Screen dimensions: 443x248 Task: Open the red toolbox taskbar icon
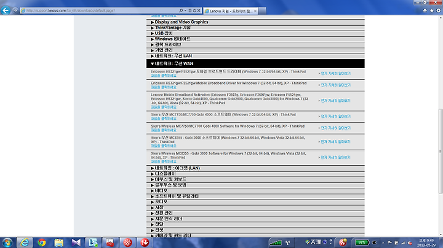point(110,242)
